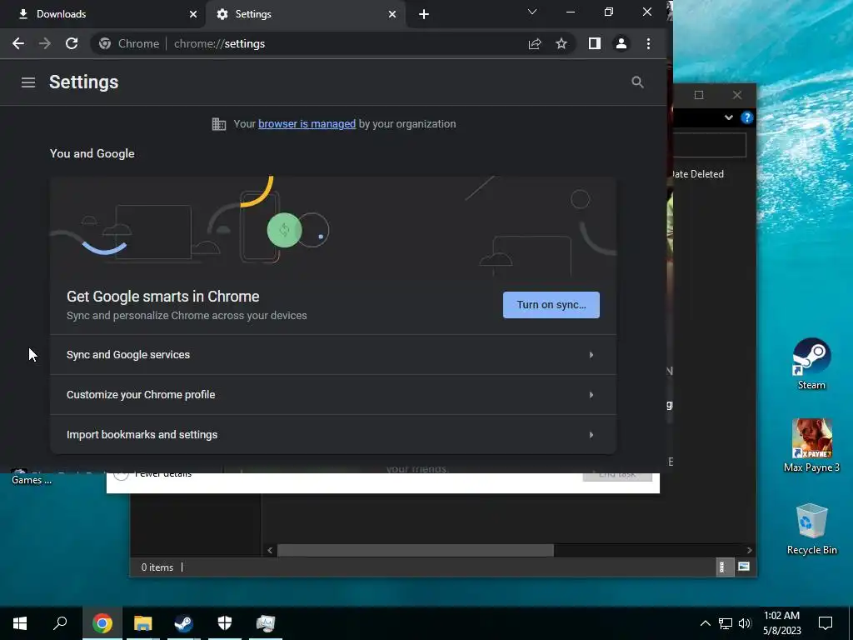The height and width of the screenshot is (640, 853).
Task: Open network status tray icon
Action: click(x=726, y=623)
